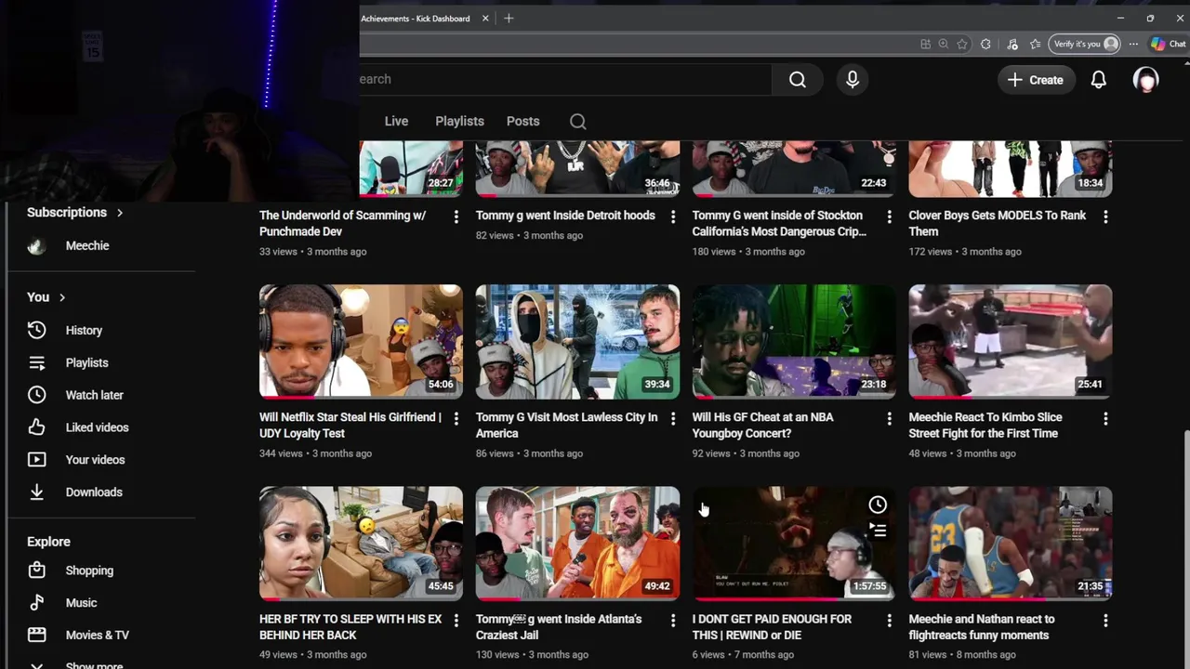This screenshot has height=669, width=1190.
Task: Open options menu for UDY Loyalty Test video
Action: (x=456, y=419)
